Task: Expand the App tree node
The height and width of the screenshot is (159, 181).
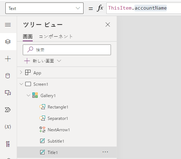Action: 21,72
